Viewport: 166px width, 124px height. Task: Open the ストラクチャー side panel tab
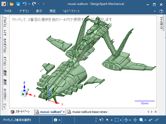coord(5,95)
